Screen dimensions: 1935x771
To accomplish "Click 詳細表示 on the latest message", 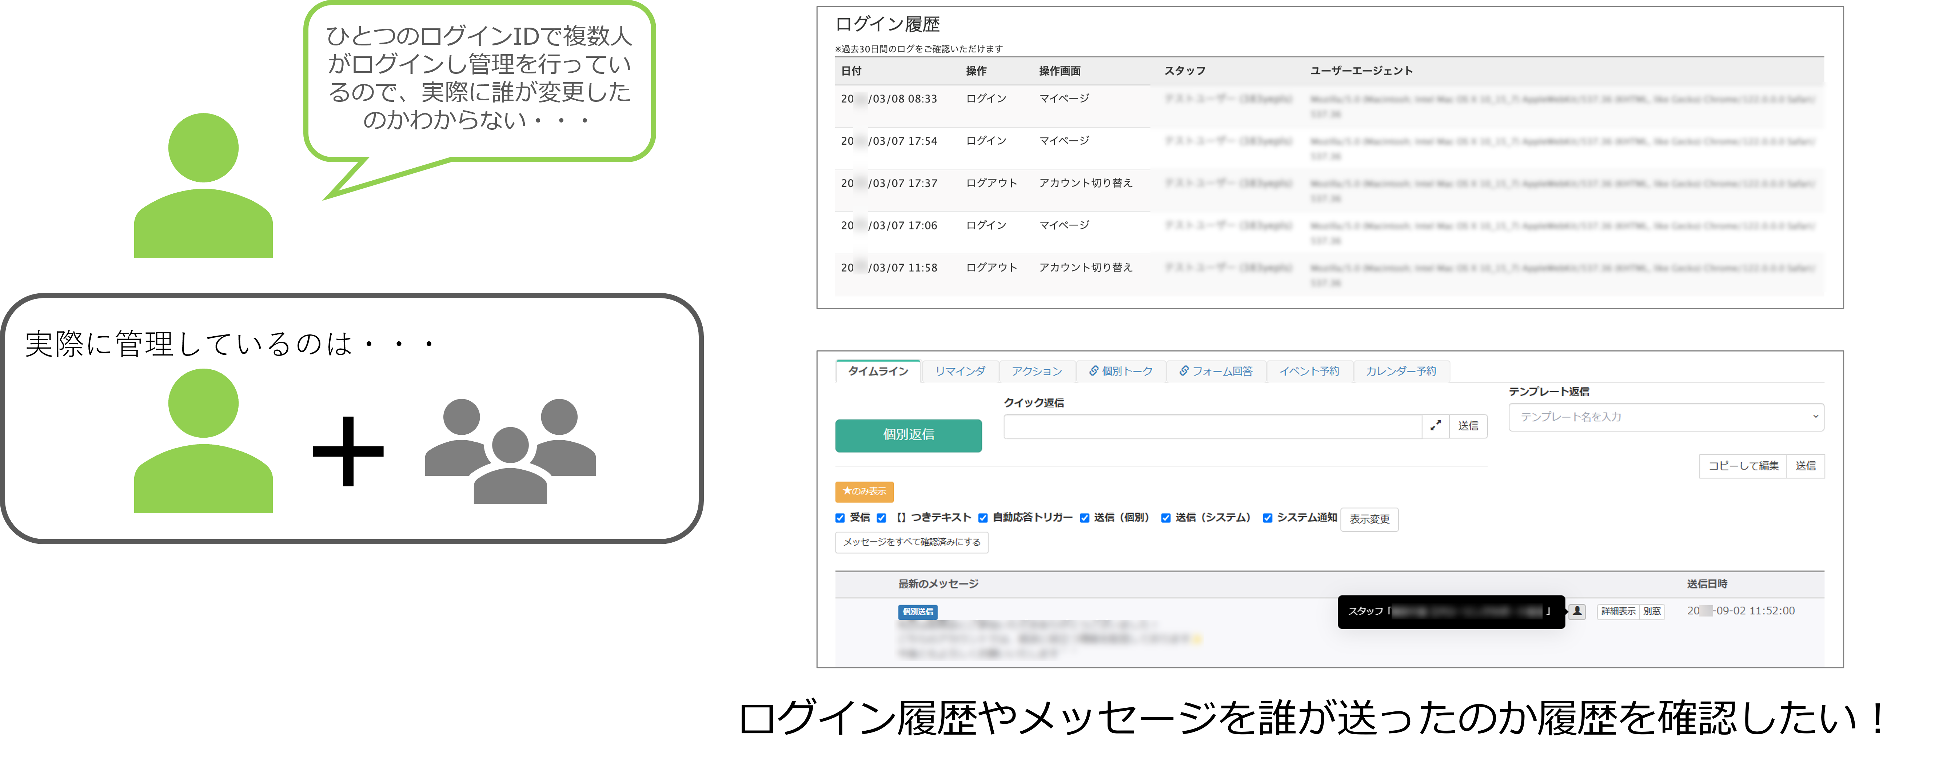I will coord(1617,611).
